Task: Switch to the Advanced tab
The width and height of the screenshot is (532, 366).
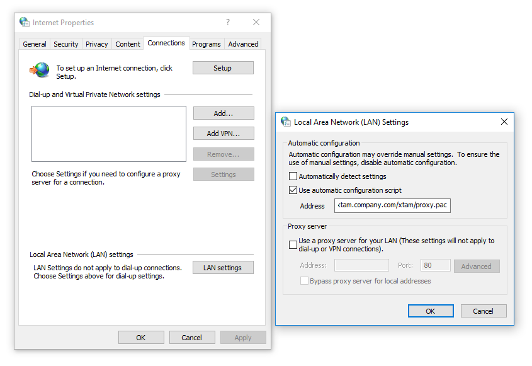Action: pyautogui.click(x=243, y=43)
